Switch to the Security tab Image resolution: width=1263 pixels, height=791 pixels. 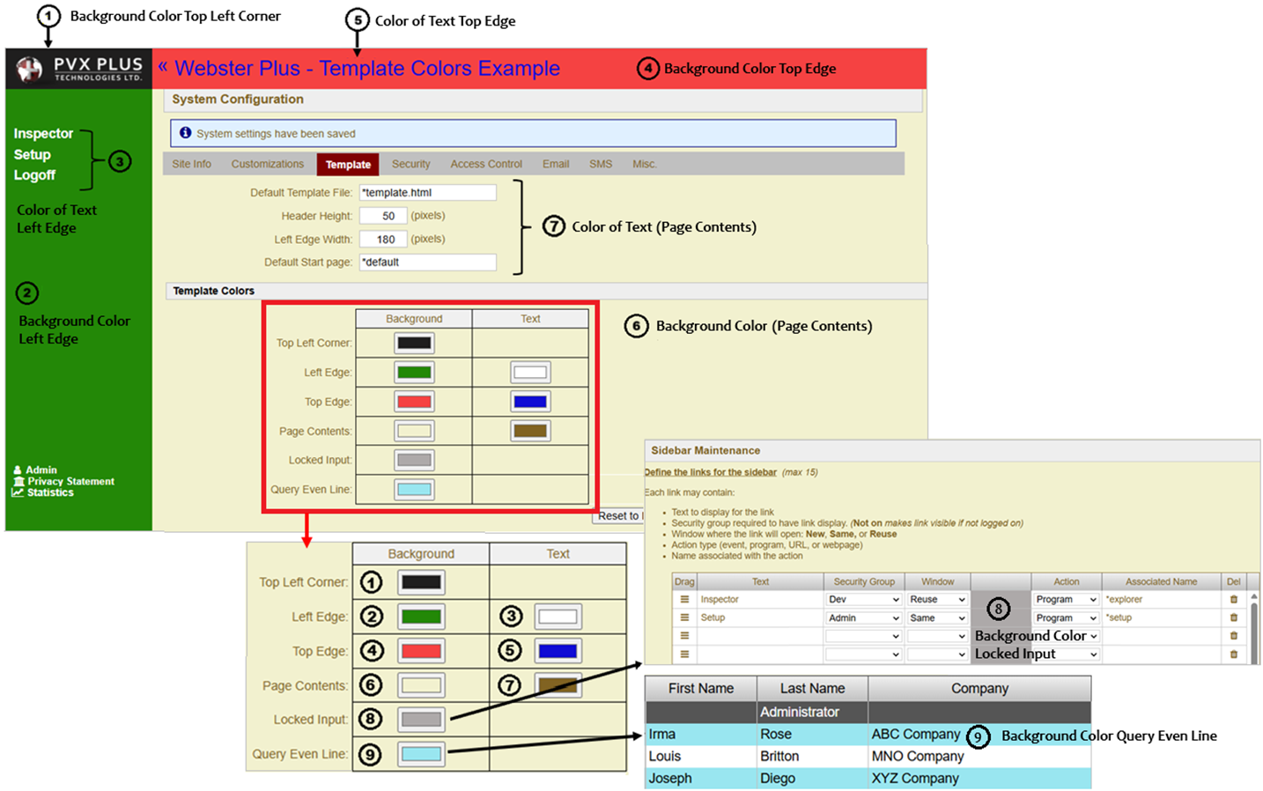(x=410, y=164)
